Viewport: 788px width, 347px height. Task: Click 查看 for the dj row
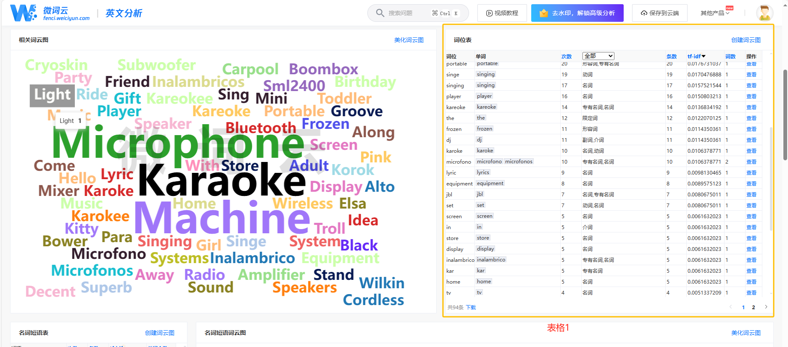pyautogui.click(x=751, y=140)
